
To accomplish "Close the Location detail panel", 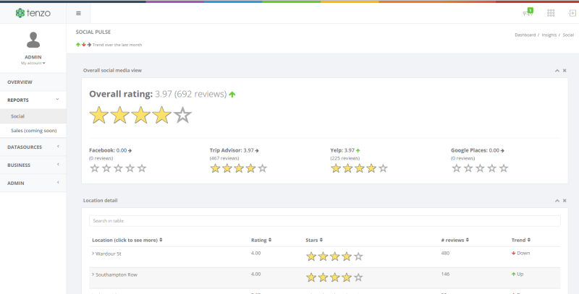I will pos(565,200).
